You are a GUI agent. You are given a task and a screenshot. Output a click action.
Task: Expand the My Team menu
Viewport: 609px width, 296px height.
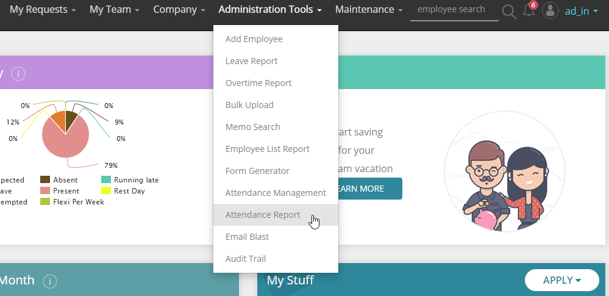point(115,10)
